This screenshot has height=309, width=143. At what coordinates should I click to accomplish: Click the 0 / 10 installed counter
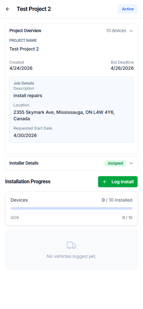coord(117,200)
